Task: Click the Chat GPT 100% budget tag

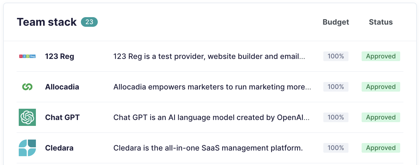Action: coord(336,117)
